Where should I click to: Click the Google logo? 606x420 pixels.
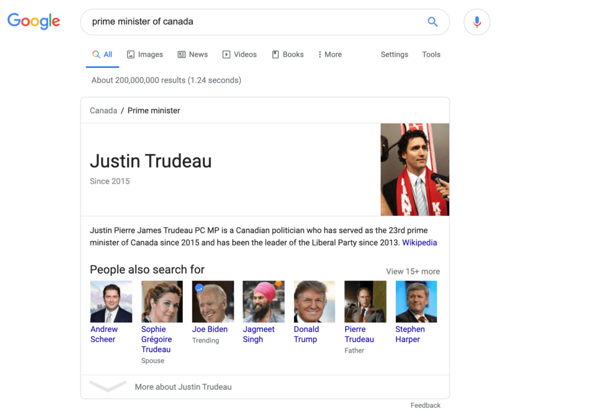(x=33, y=21)
